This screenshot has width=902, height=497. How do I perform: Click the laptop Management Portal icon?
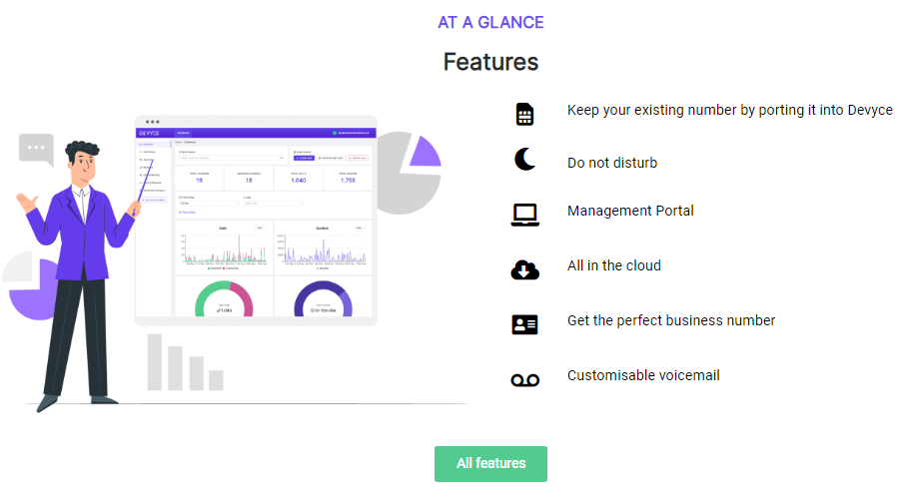tap(524, 214)
